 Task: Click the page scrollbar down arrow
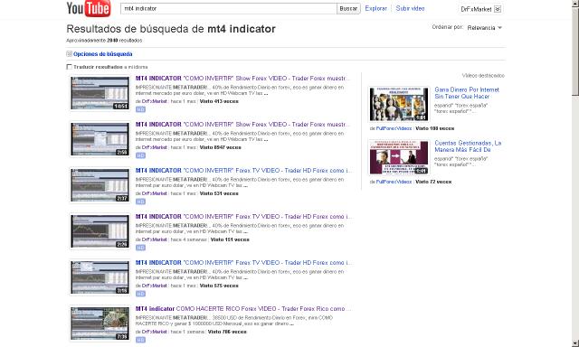click(x=575, y=343)
